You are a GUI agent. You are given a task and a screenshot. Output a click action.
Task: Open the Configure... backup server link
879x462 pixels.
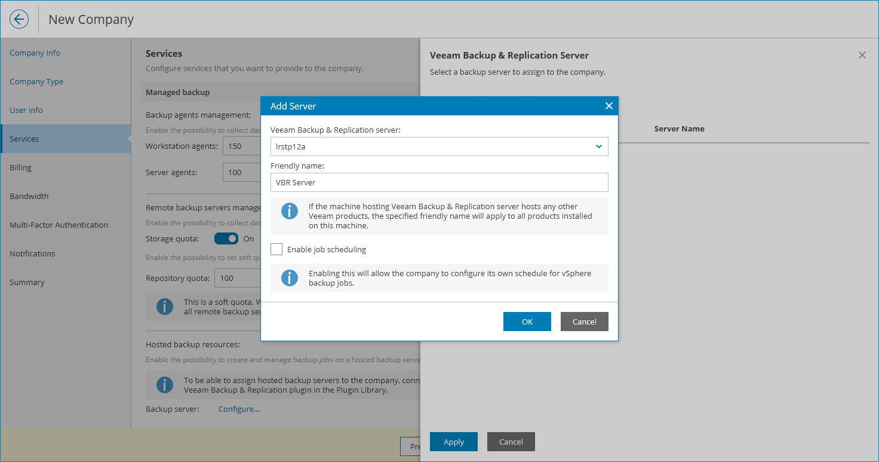pyautogui.click(x=239, y=409)
